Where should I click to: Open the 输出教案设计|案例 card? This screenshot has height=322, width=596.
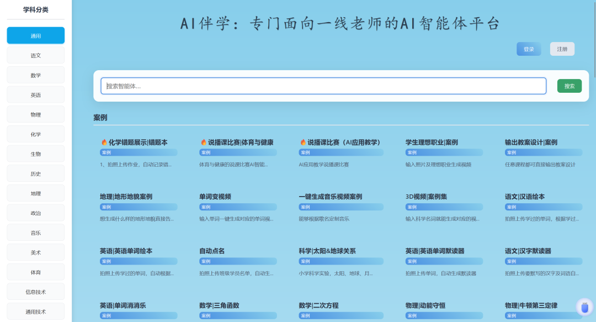(x=531, y=142)
